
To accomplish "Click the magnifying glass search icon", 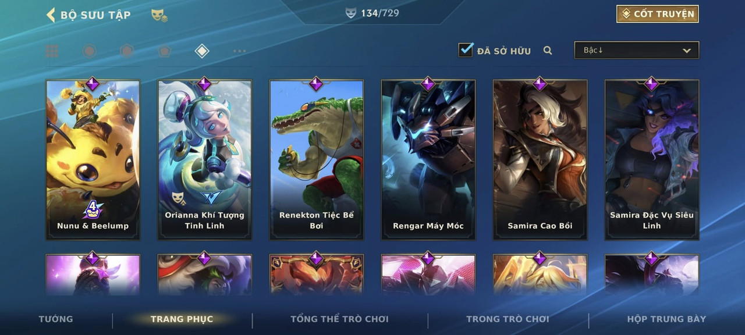I will click(x=548, y=51).
